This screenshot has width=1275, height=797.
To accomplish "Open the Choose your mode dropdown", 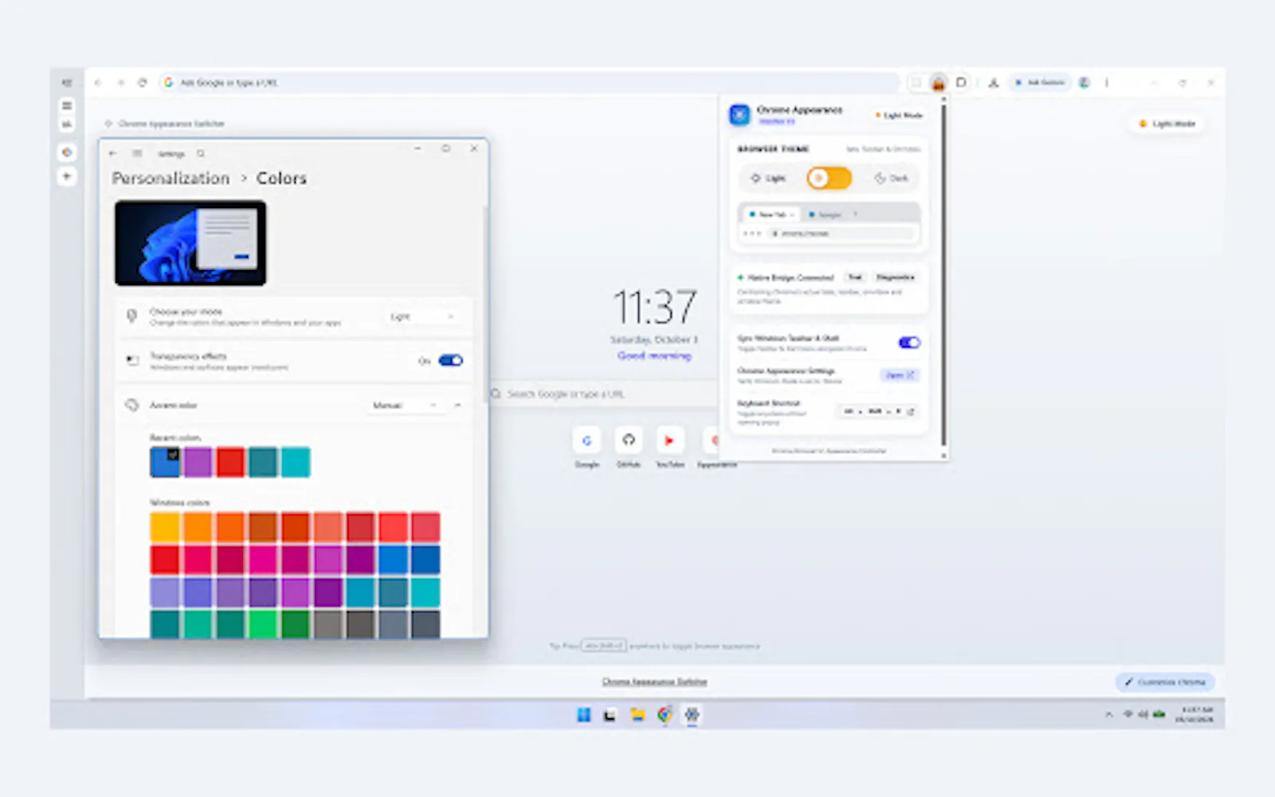I will [422, 316].
